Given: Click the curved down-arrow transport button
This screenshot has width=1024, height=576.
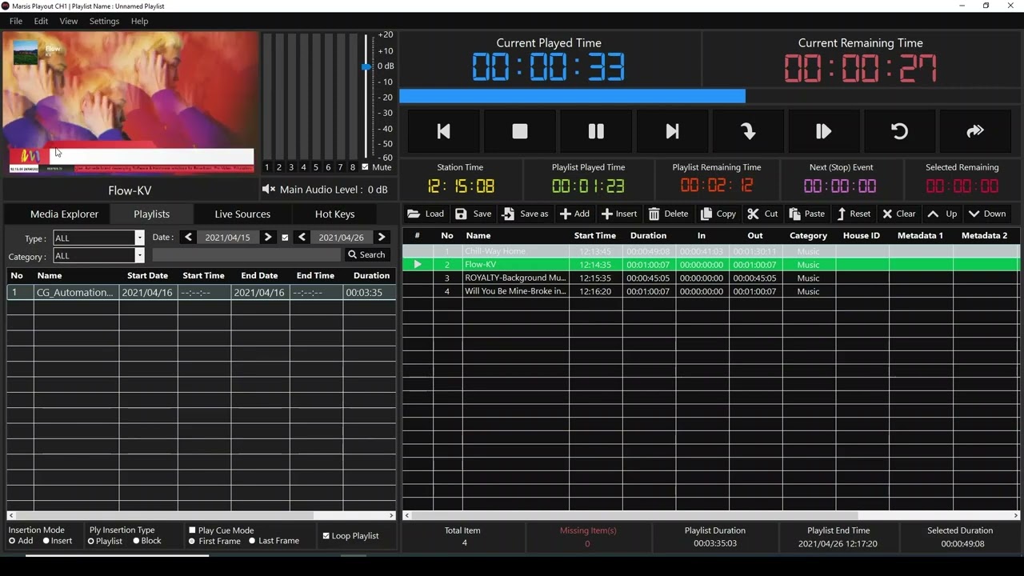Looking at the screenshot, I should click(748, 131).
